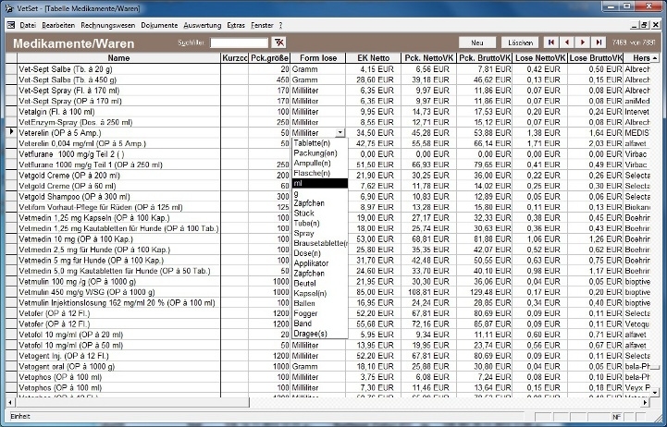This screenshot has width=667, height=427.
Task: Click the Lose BruttoVK column header
Action: (596, 58)
